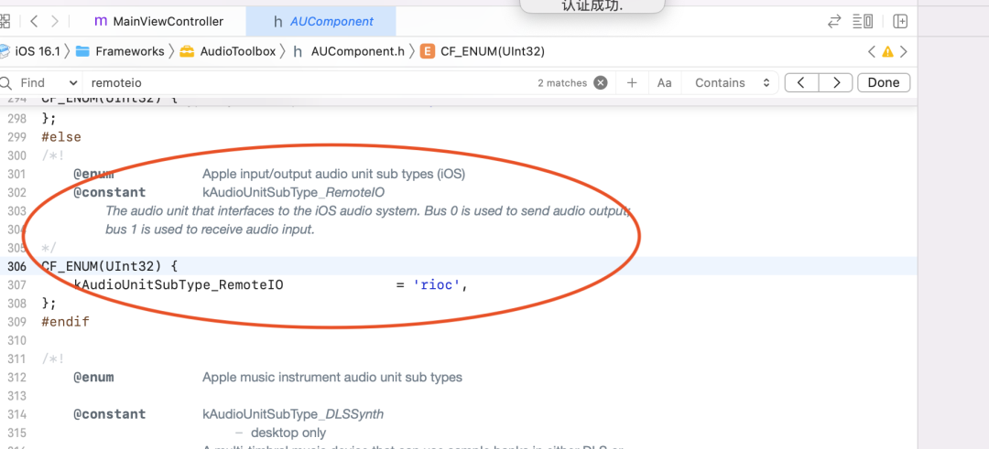Open the Contains match type dropdown
This screenshot has width=989, height=449.
pyautogui.click(x=732, y=82)
